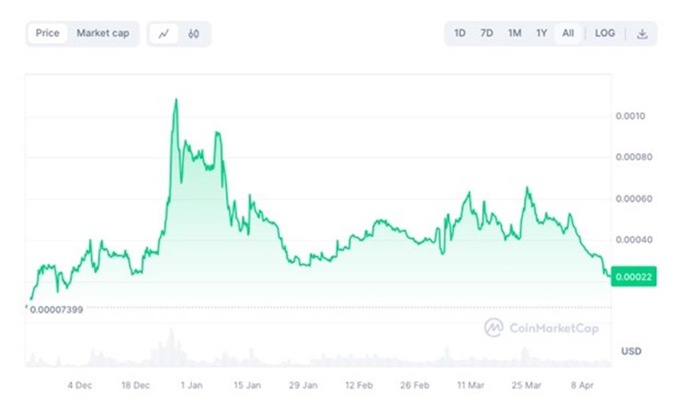Switch to line chart view icon
The height and width of the screenshot is (402, 684).
(164, 34)
